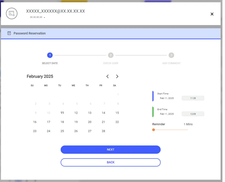Viewport: 225px width, 182px height.
Task: Select February 19 in calendar
Action: click(76, 122)
